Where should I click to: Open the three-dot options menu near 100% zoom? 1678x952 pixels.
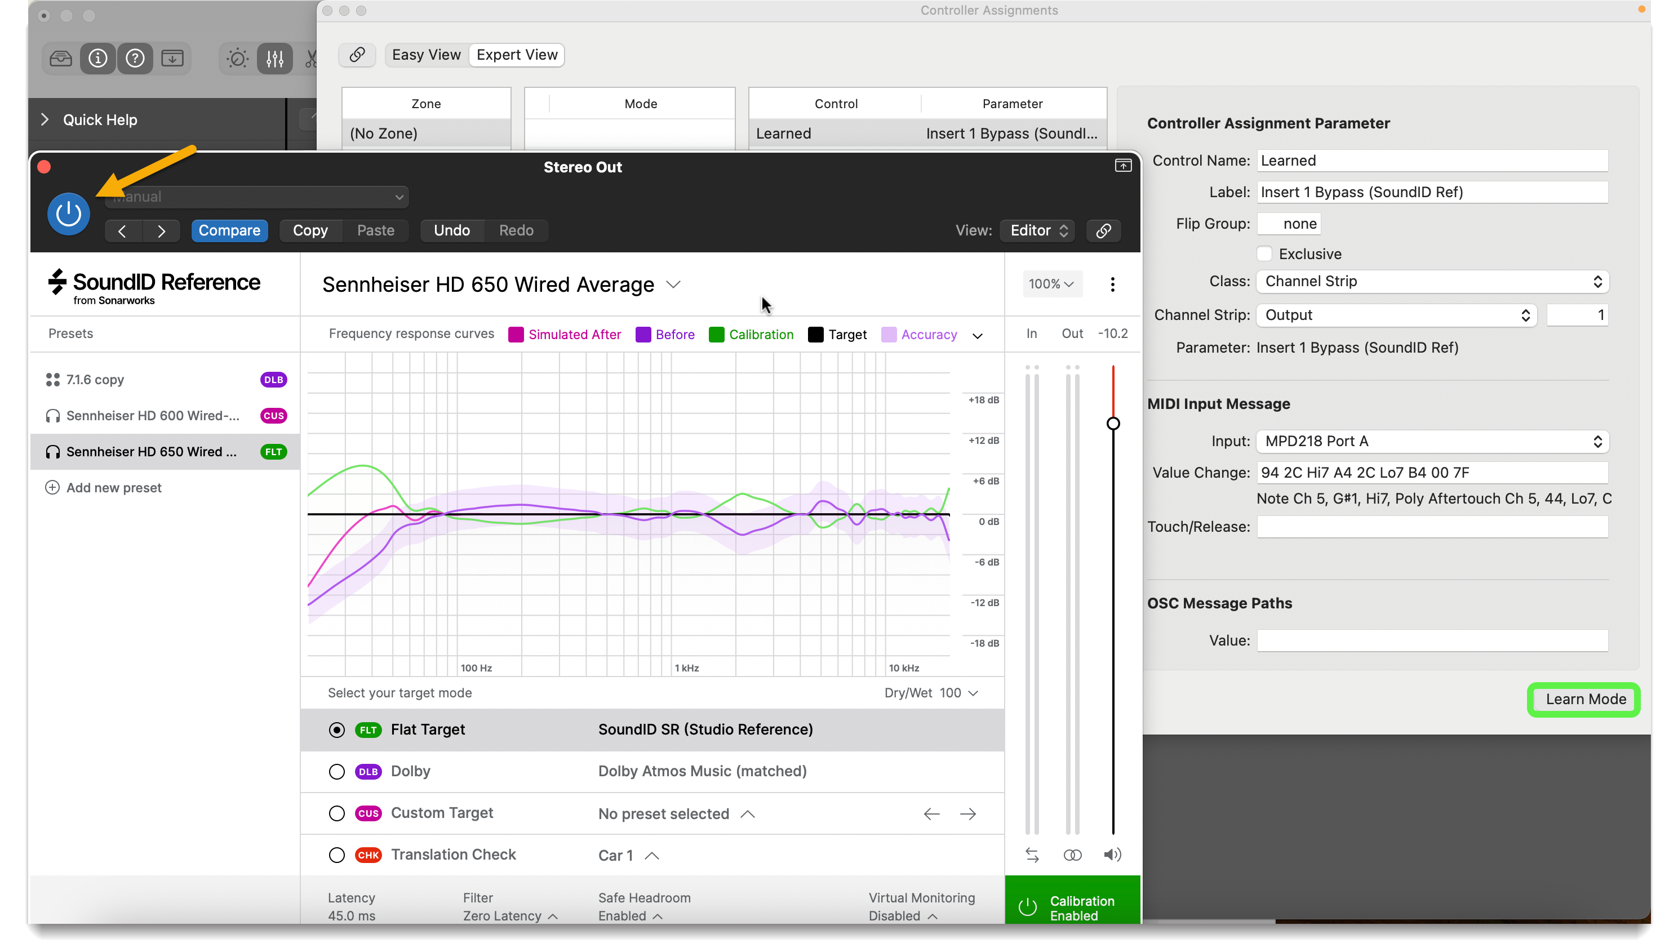1112,284
